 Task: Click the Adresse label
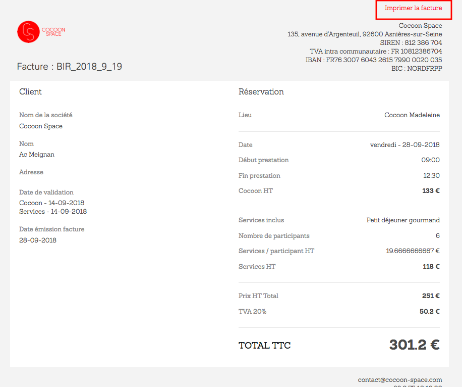[x=31, y=172]
